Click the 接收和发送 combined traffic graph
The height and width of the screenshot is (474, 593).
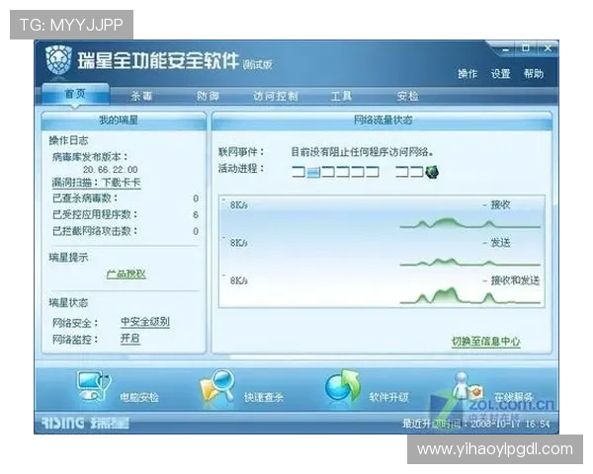click(x=469, y=296)
